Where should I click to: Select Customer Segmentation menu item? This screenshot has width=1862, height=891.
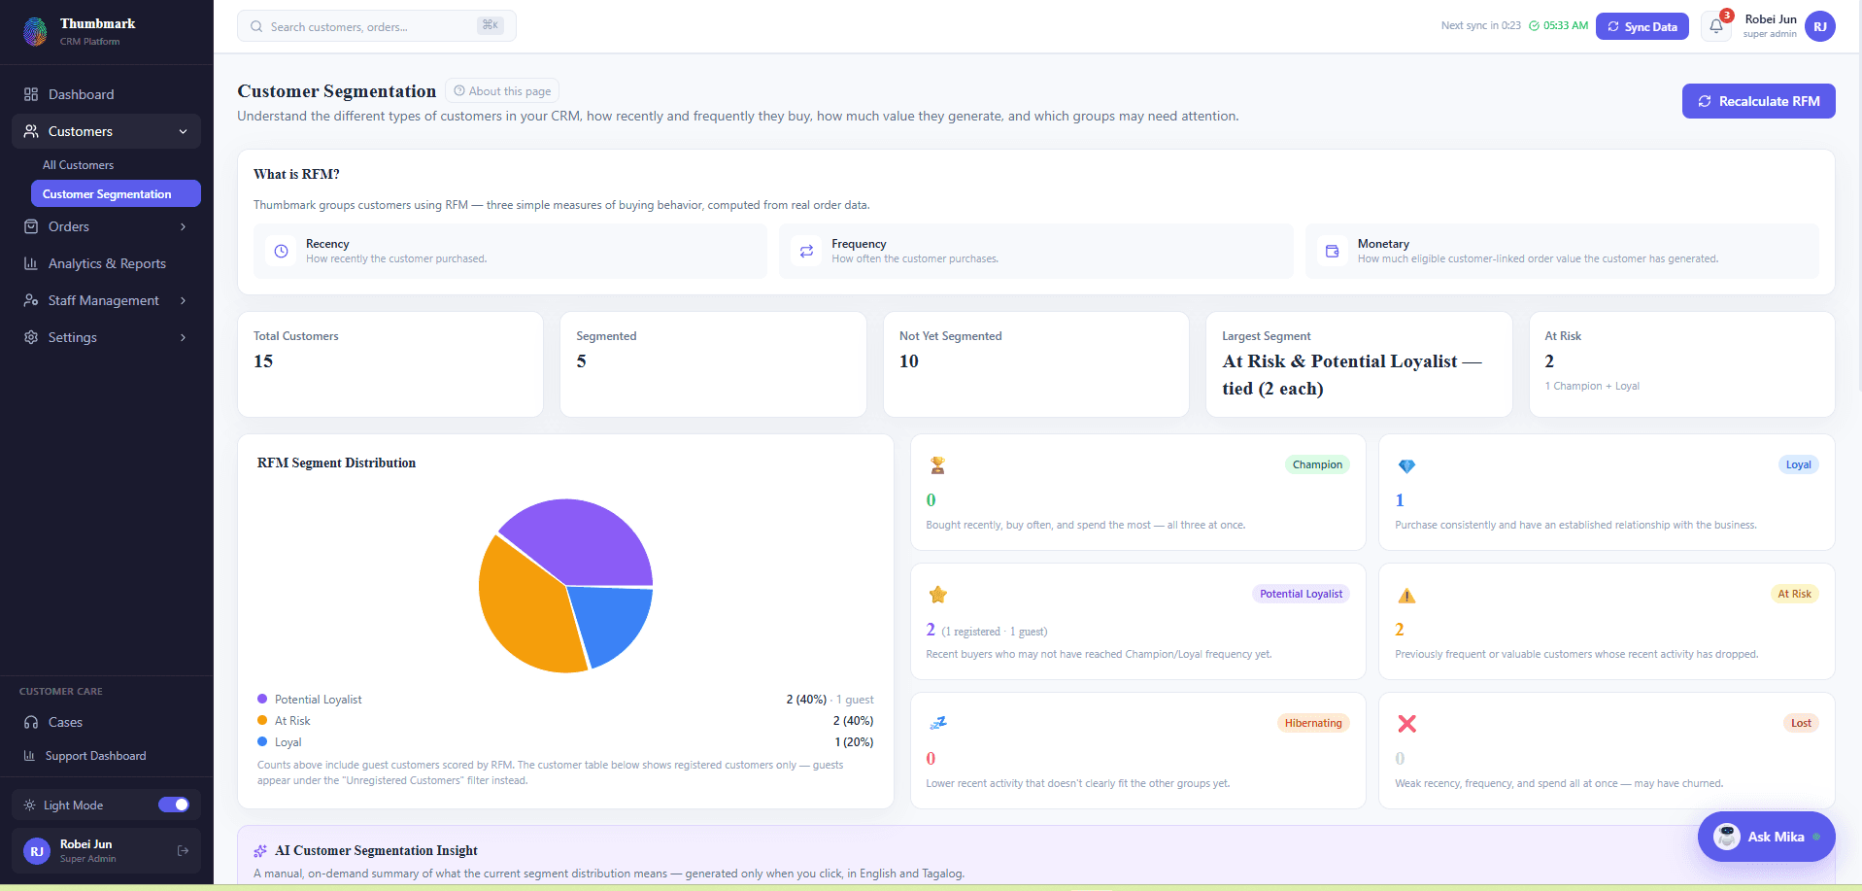tap(116, 194)
